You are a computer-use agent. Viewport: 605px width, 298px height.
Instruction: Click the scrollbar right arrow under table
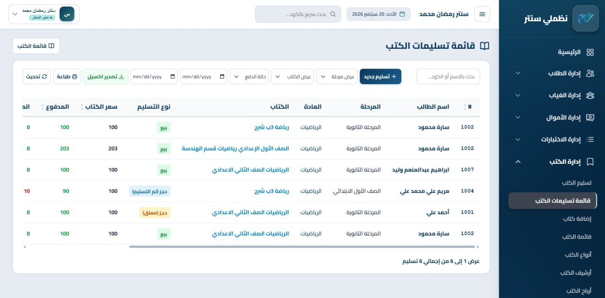click(x=478, y=246)
